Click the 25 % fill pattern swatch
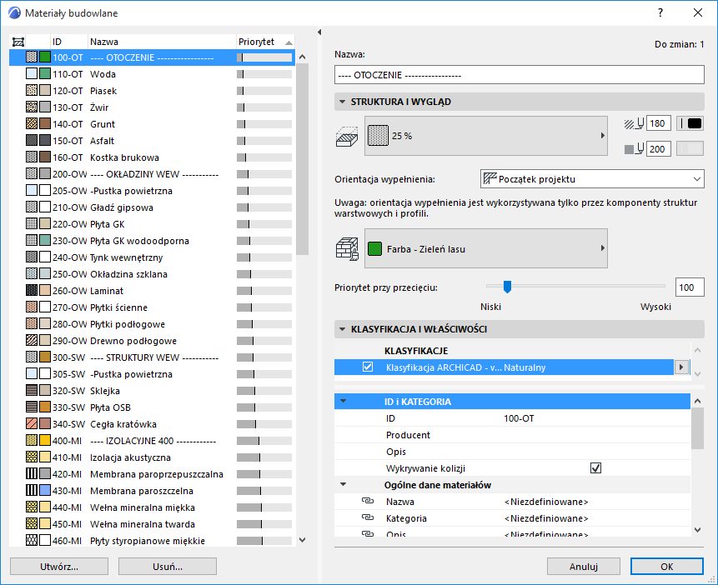 [379, 136]
